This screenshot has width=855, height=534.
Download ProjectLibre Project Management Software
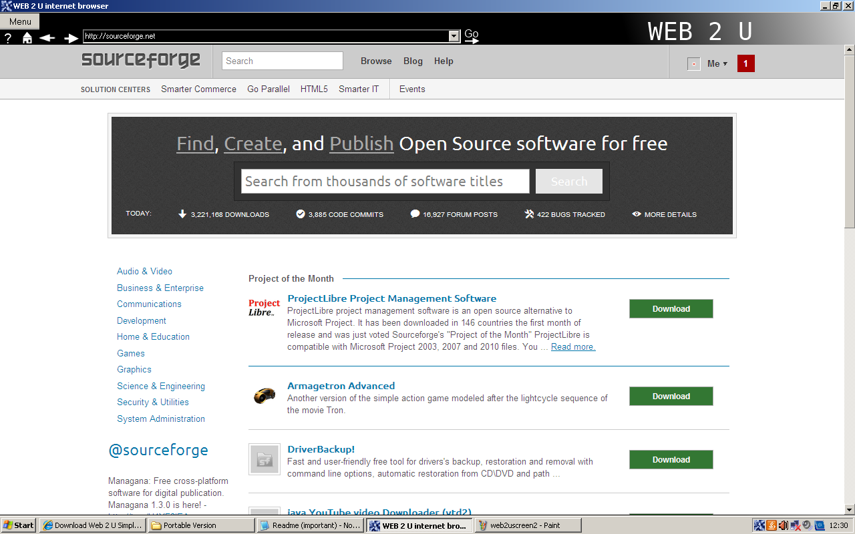671,308
